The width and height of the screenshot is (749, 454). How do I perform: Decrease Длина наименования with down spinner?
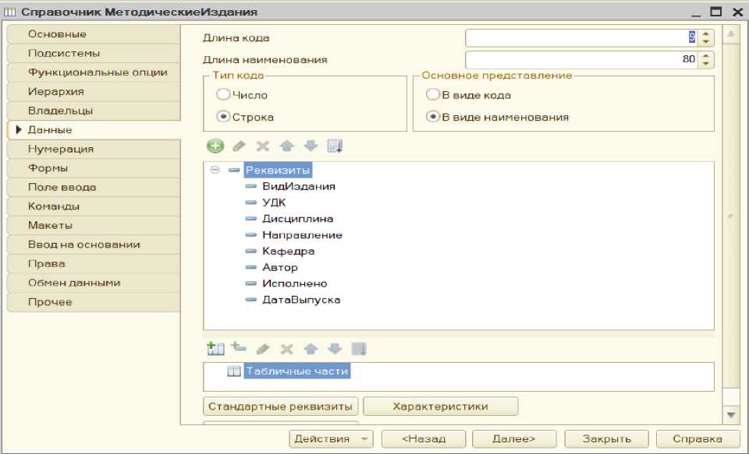click(706, 64)
